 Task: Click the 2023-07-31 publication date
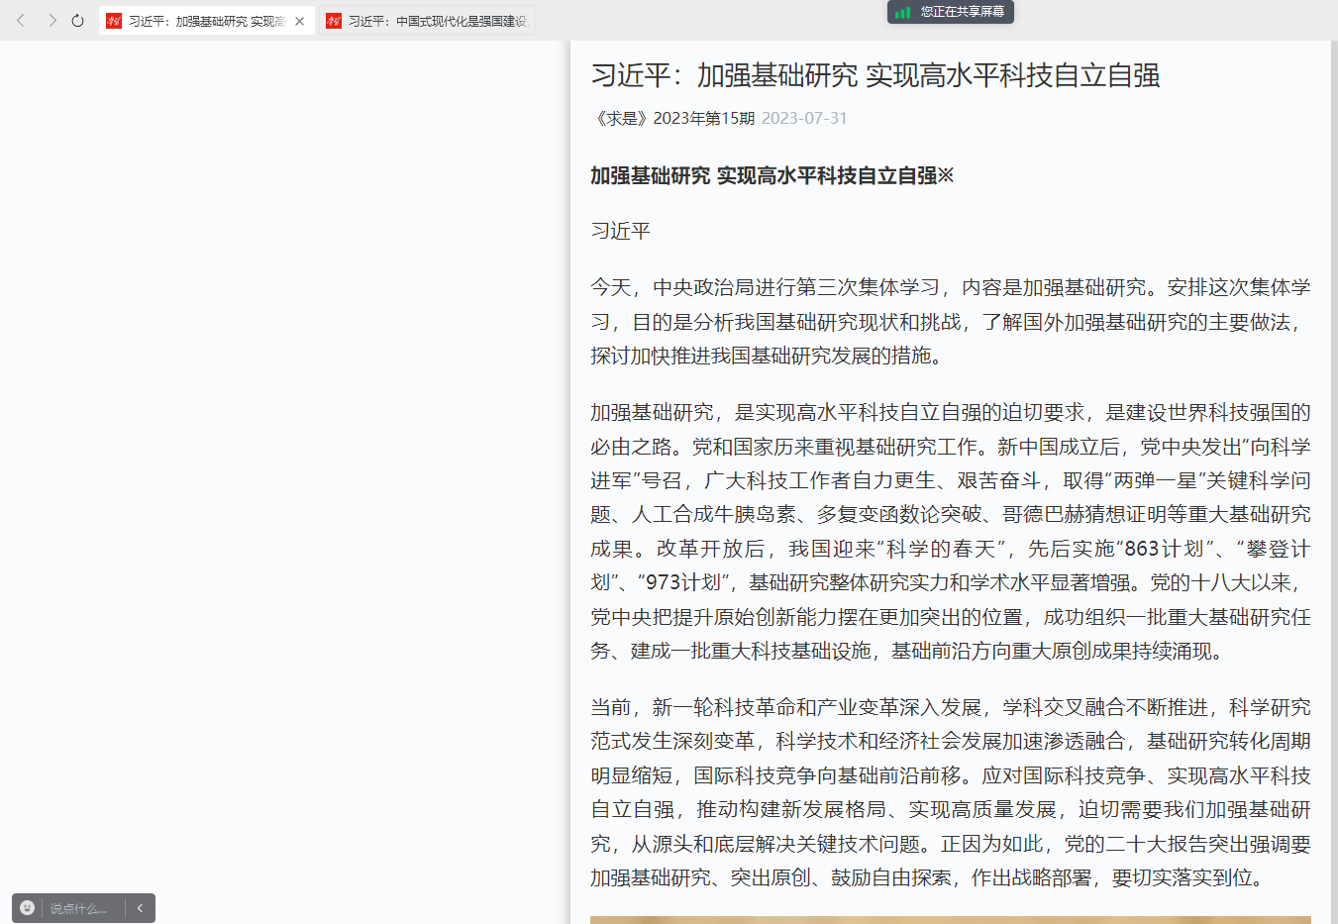point(804,118)
